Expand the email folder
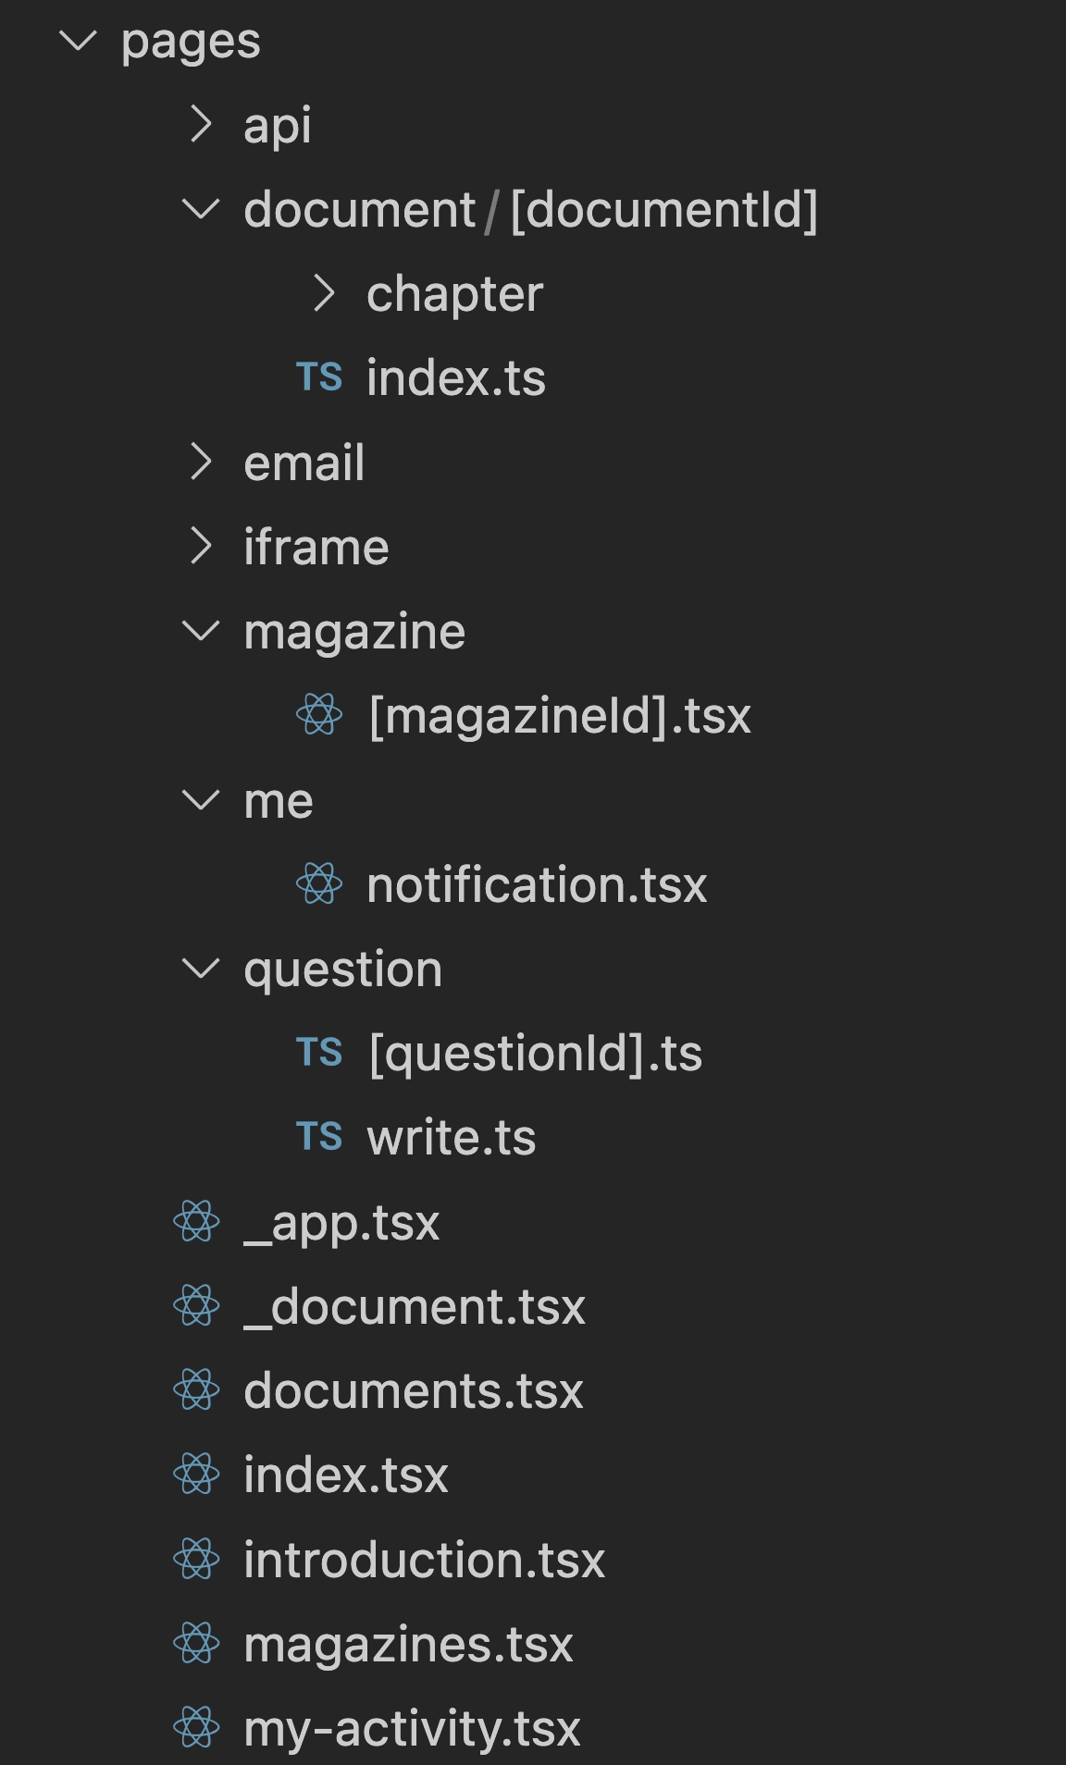 coord(201,462)
